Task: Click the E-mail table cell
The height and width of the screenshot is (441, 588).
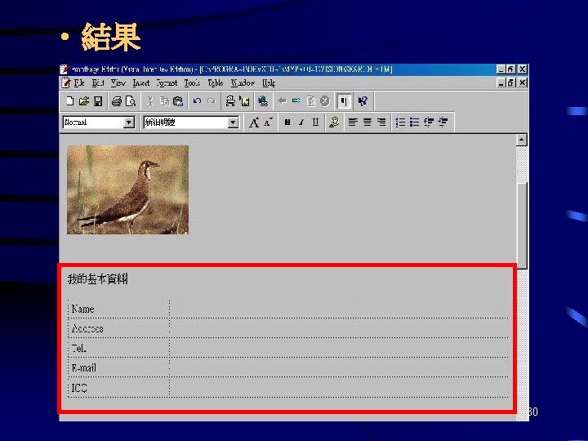Action: tap(119, 367)
